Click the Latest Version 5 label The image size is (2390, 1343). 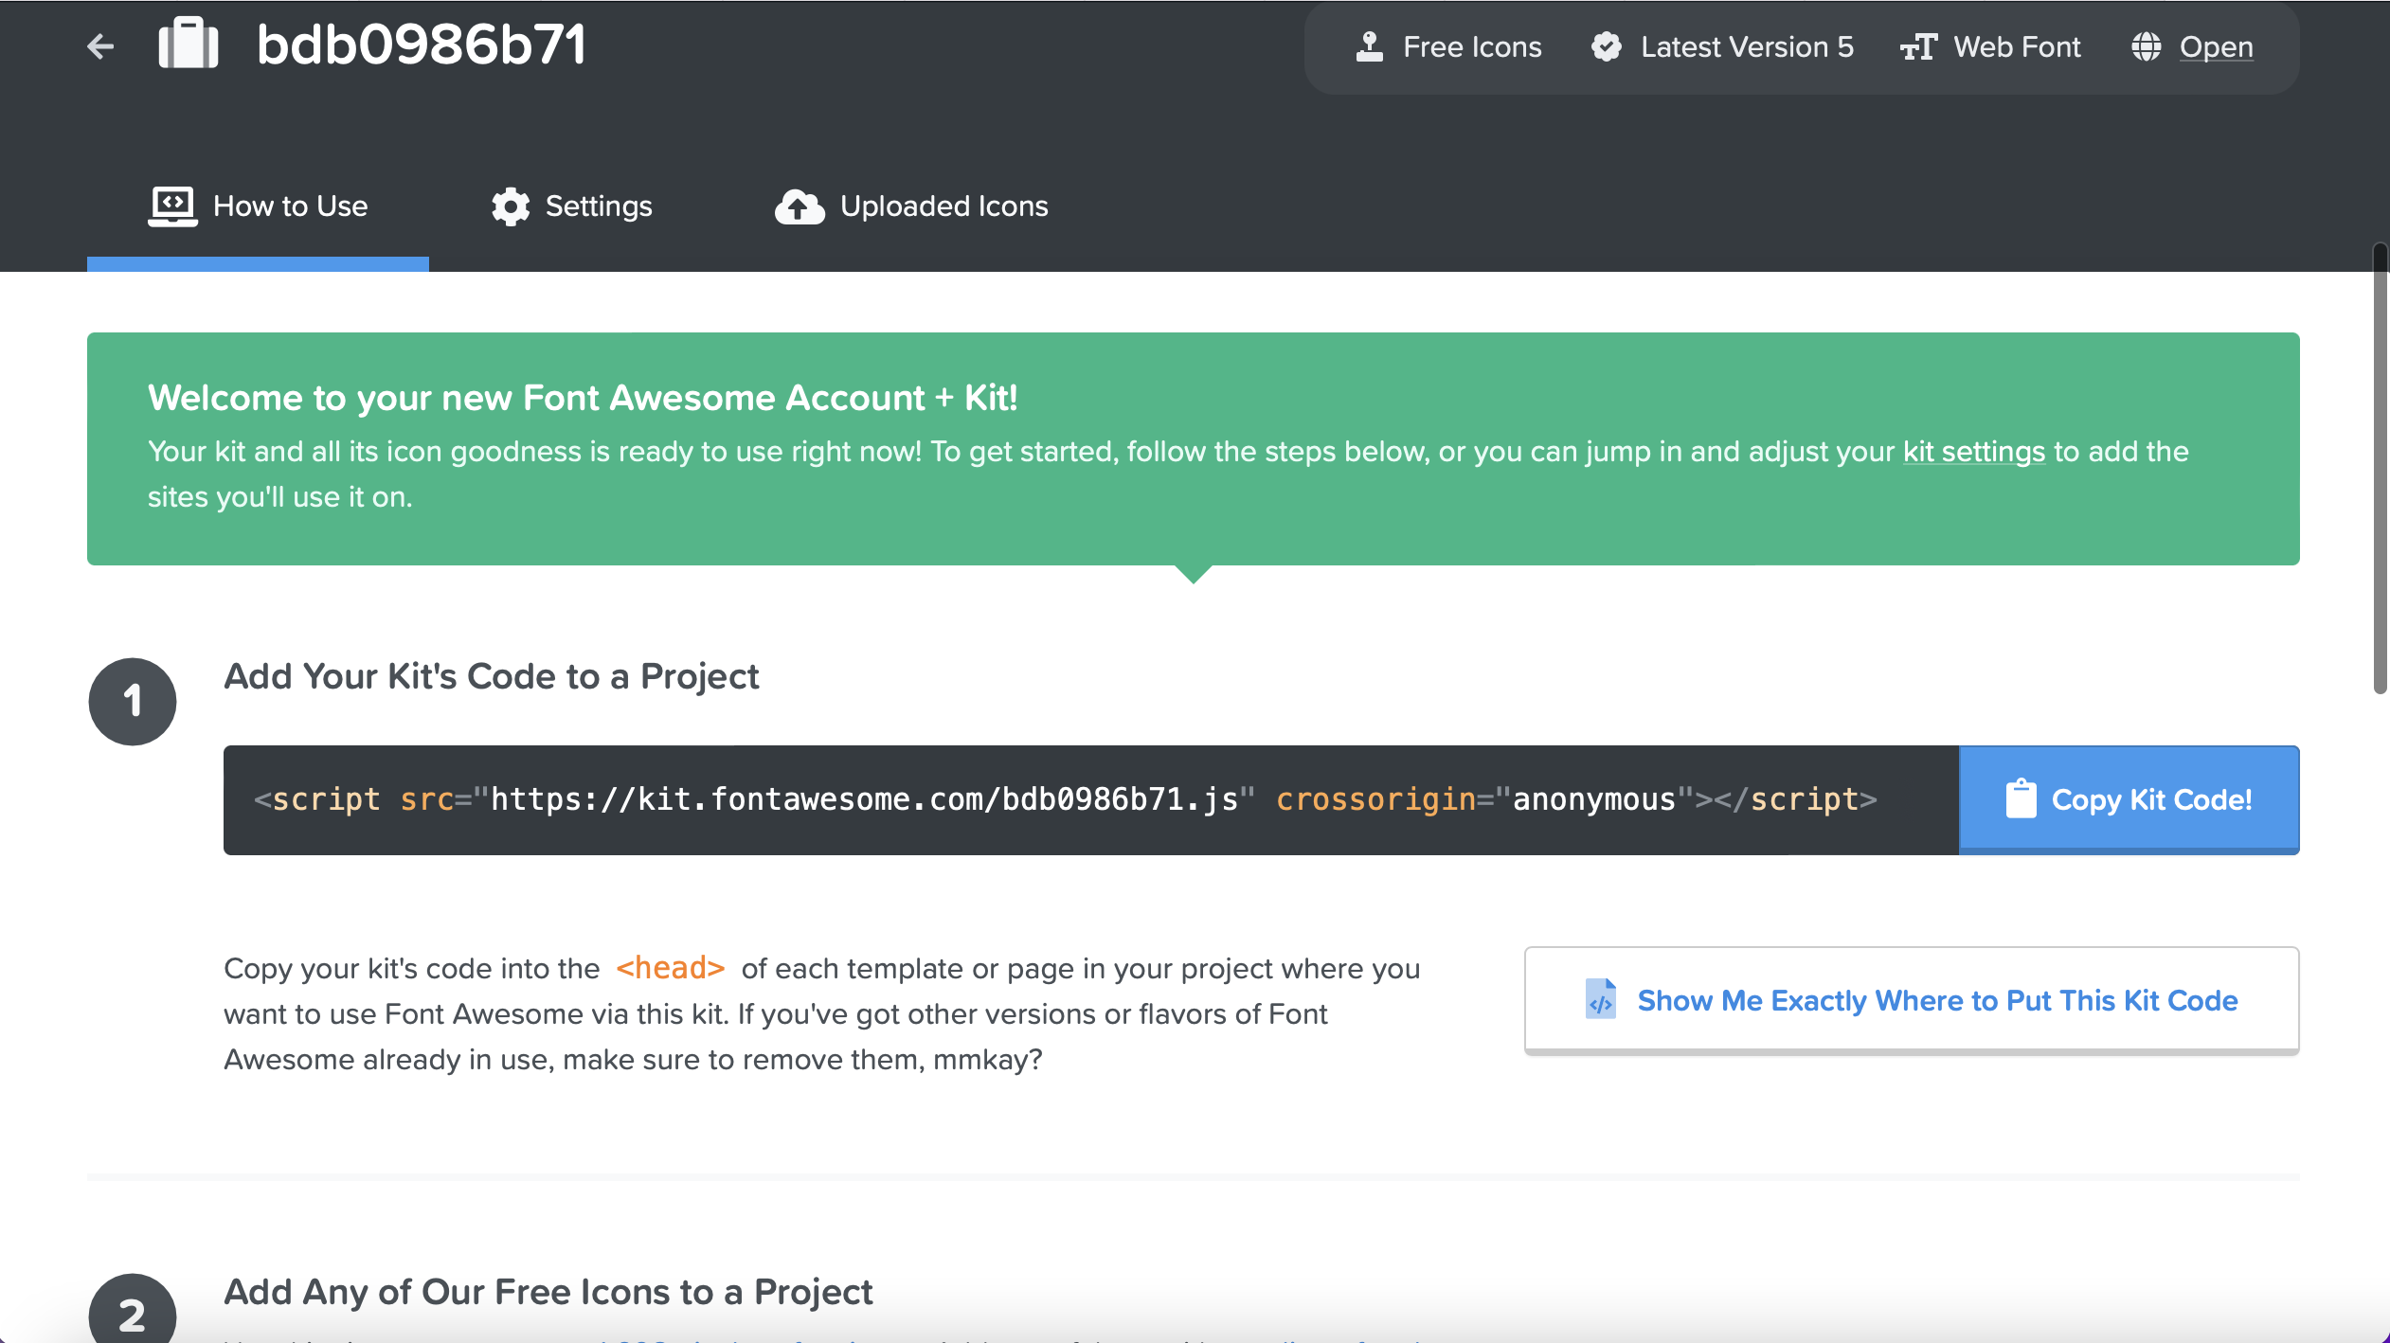pyautogui.click(x=1747, y=46)
